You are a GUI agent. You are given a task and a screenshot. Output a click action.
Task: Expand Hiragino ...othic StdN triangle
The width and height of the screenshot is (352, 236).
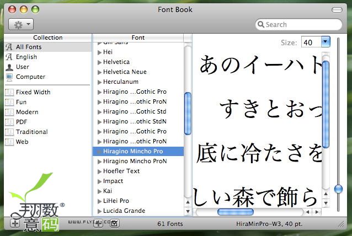coord(99,122)
